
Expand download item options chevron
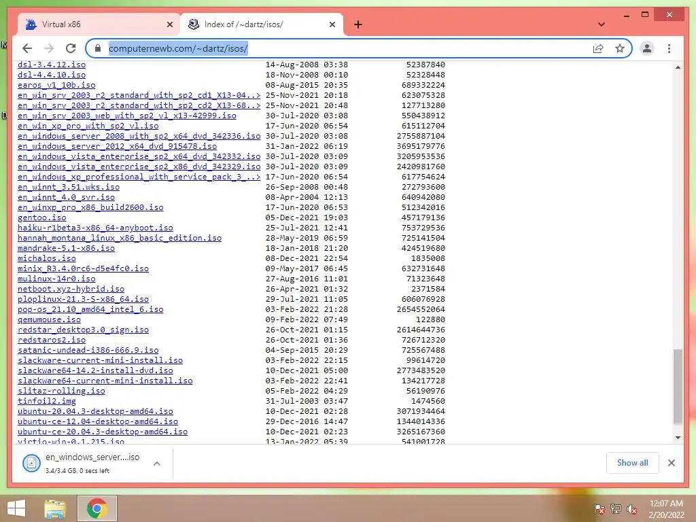pyautogui.click(x=157, y=464)
